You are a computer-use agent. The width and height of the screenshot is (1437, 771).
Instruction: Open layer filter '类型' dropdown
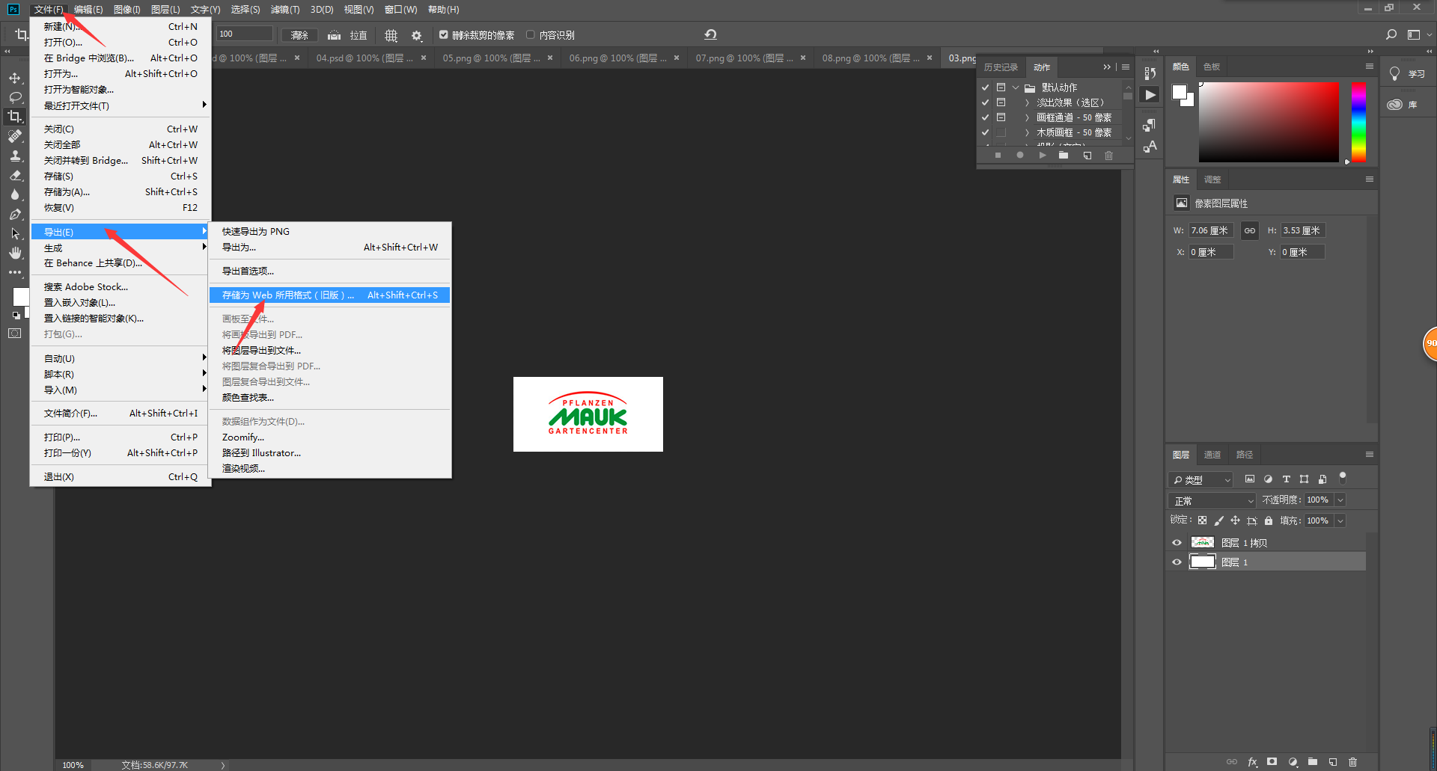[1200, 479]
